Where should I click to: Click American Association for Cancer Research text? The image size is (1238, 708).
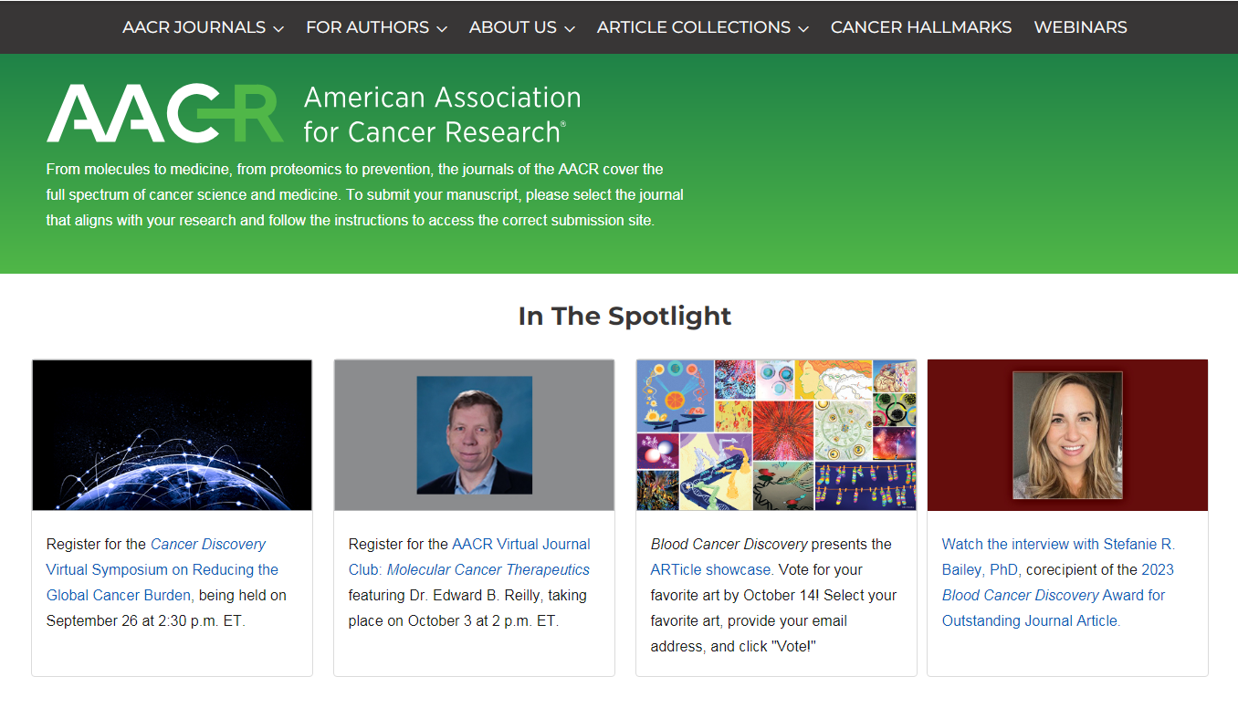tap(442, 115)
